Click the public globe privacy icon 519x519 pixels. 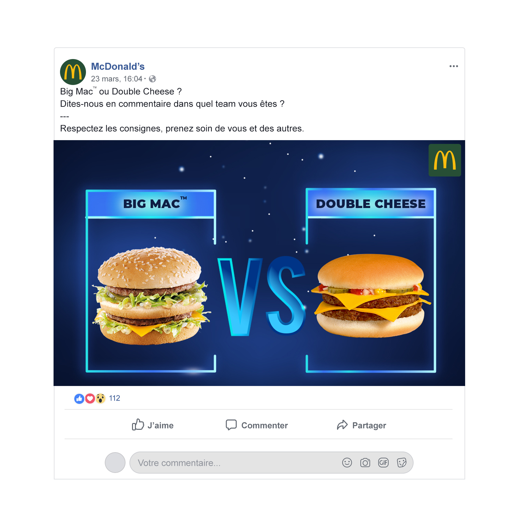152,79
